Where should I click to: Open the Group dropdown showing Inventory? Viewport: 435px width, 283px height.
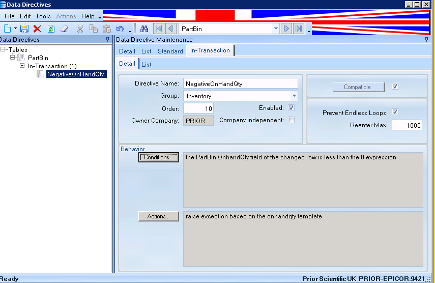pyautogui.click(x=294, y=96)
